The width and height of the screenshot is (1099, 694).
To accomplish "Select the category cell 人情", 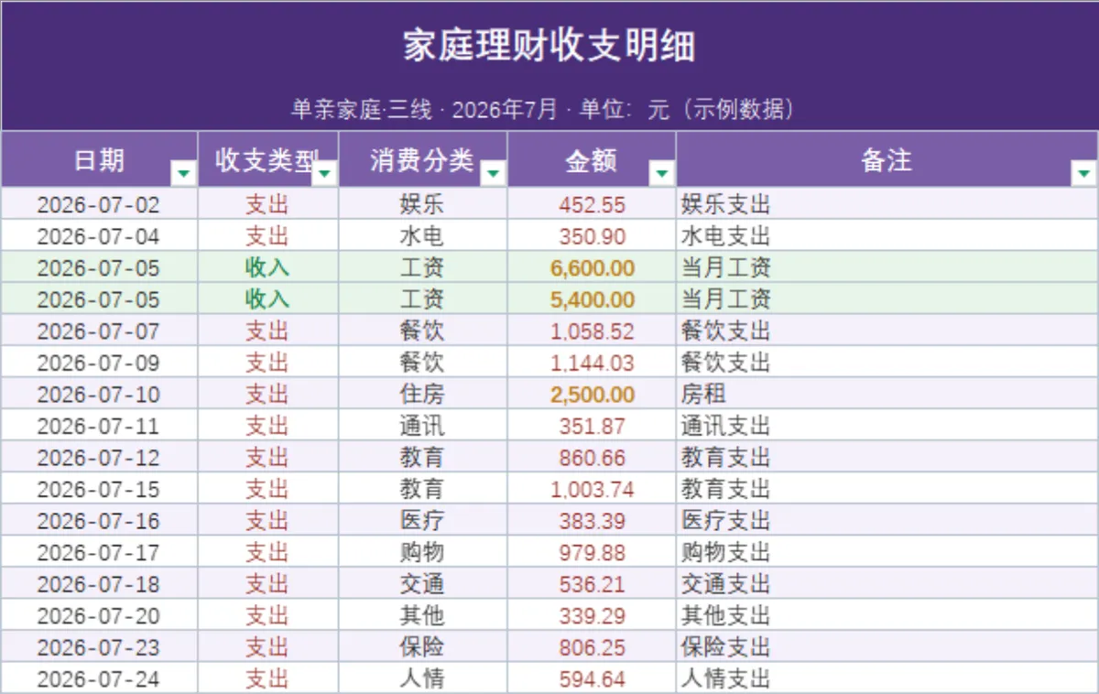I will [x=423, y=678].
